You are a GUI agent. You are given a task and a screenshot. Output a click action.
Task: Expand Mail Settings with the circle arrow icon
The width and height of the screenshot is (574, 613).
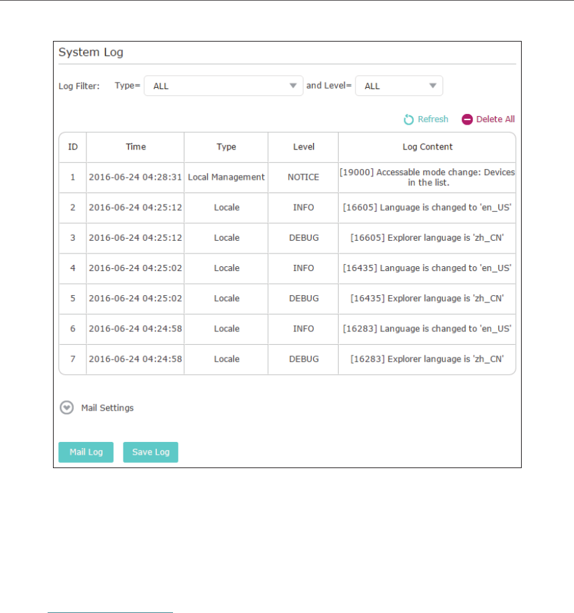pos(67,408)
